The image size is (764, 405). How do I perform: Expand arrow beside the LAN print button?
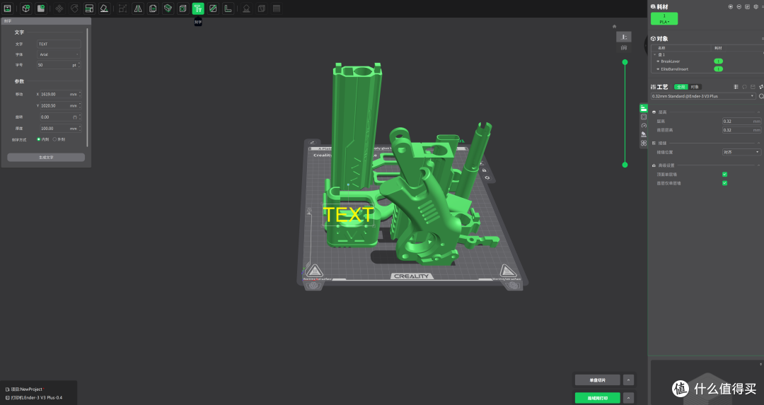[x=629, y=398]
